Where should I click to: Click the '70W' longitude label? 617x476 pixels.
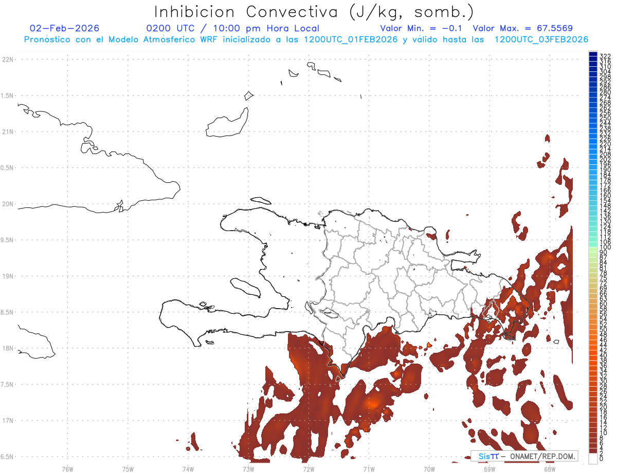[x=429, y=469]
